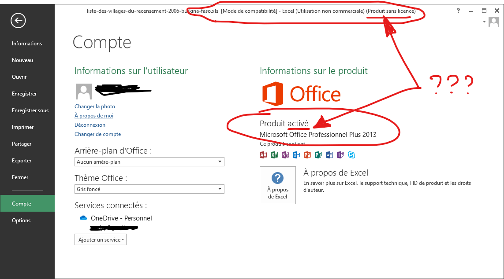Click Enregistrer in the sidebar
The width and height of the screenshot is (504, 279).
(24, 94)
